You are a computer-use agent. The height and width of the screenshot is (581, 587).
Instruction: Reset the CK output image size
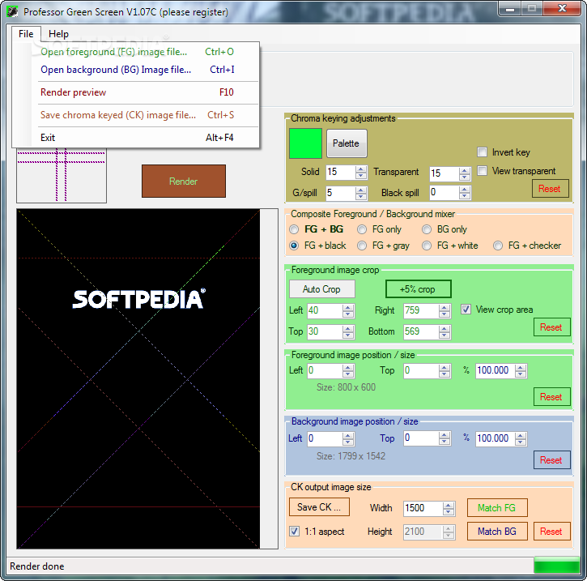click(x=552, y=532)
